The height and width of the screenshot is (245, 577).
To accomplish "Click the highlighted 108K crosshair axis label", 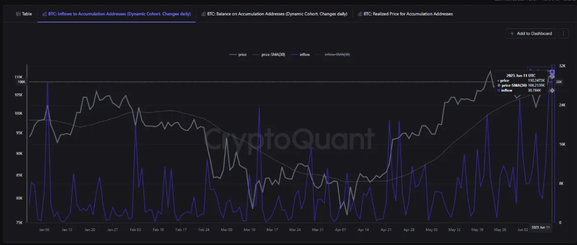I will click(x=22, y=82).
